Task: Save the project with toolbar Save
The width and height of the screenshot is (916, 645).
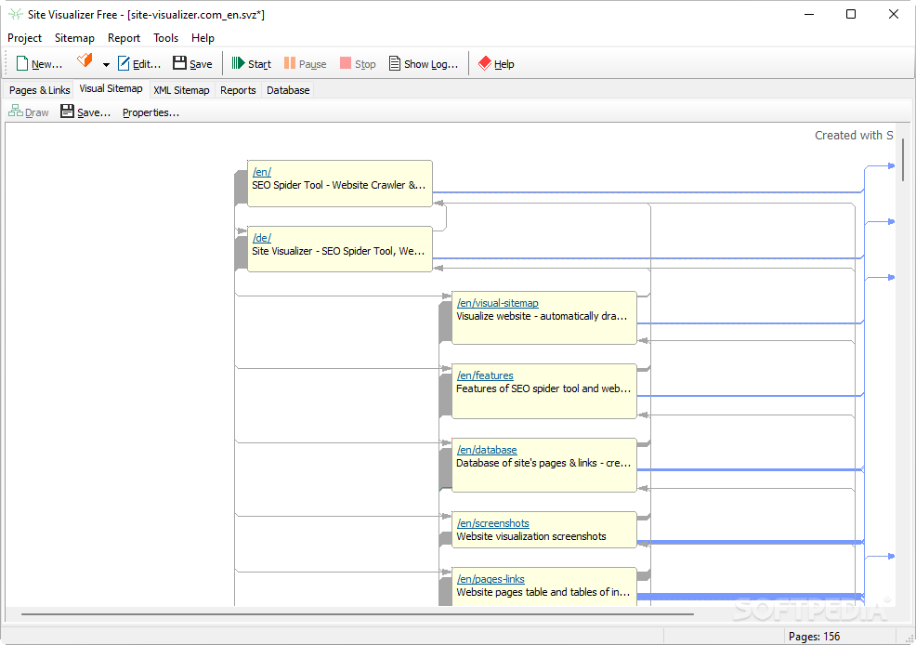Action: click(193, 64)
